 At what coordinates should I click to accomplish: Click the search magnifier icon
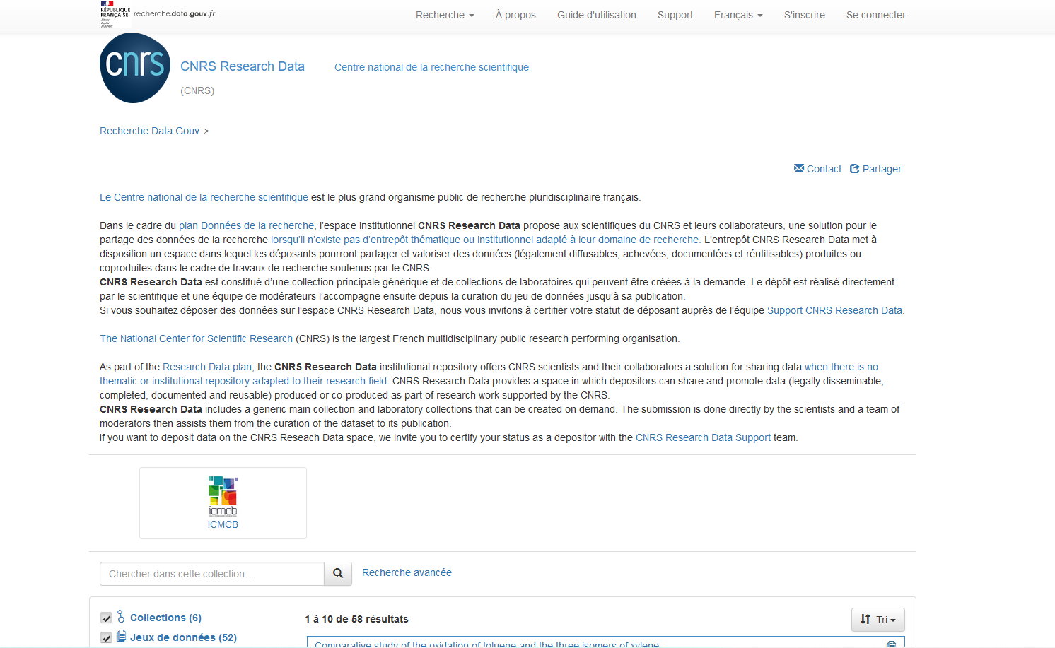[337, 574]
